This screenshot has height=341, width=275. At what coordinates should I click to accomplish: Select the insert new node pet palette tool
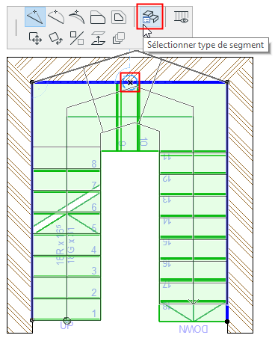(35, 17)
